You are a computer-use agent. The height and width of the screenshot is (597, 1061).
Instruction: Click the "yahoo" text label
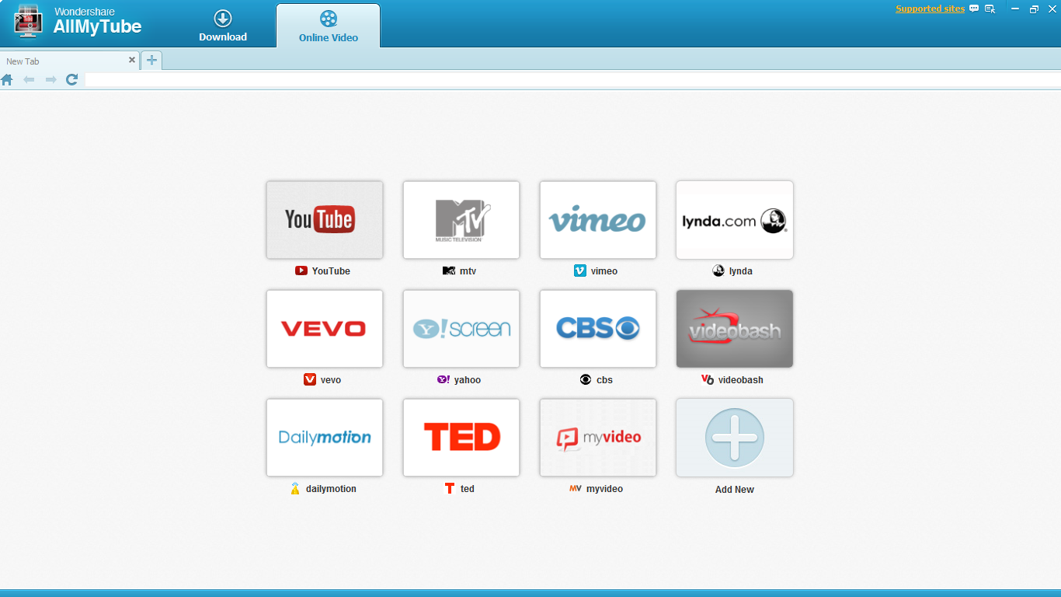click(x=468, y=380)
